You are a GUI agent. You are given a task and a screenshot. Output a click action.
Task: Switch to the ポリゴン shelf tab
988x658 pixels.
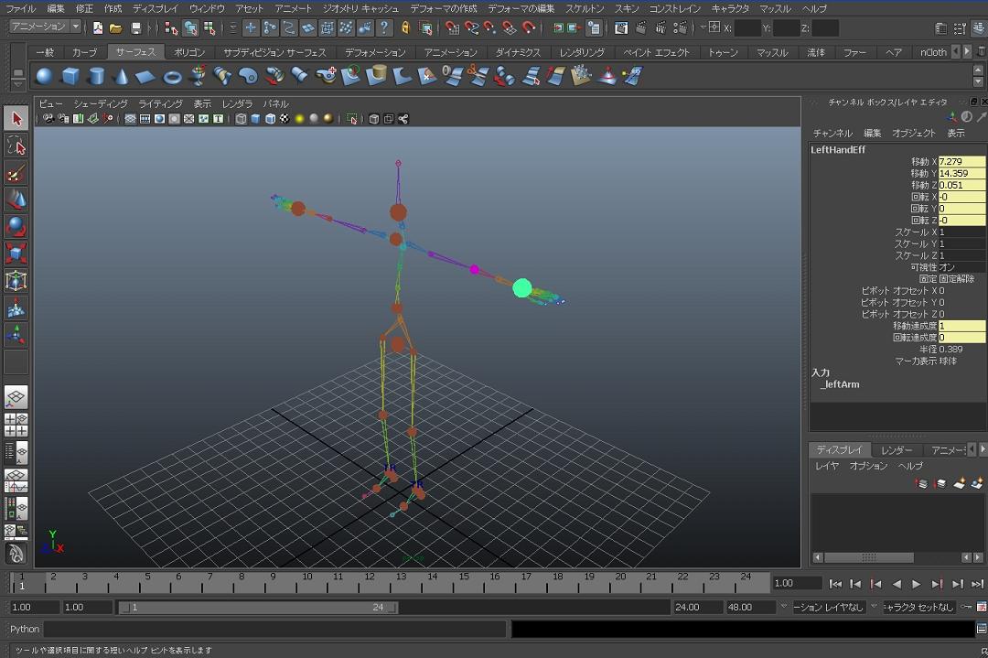click(189, 52)
